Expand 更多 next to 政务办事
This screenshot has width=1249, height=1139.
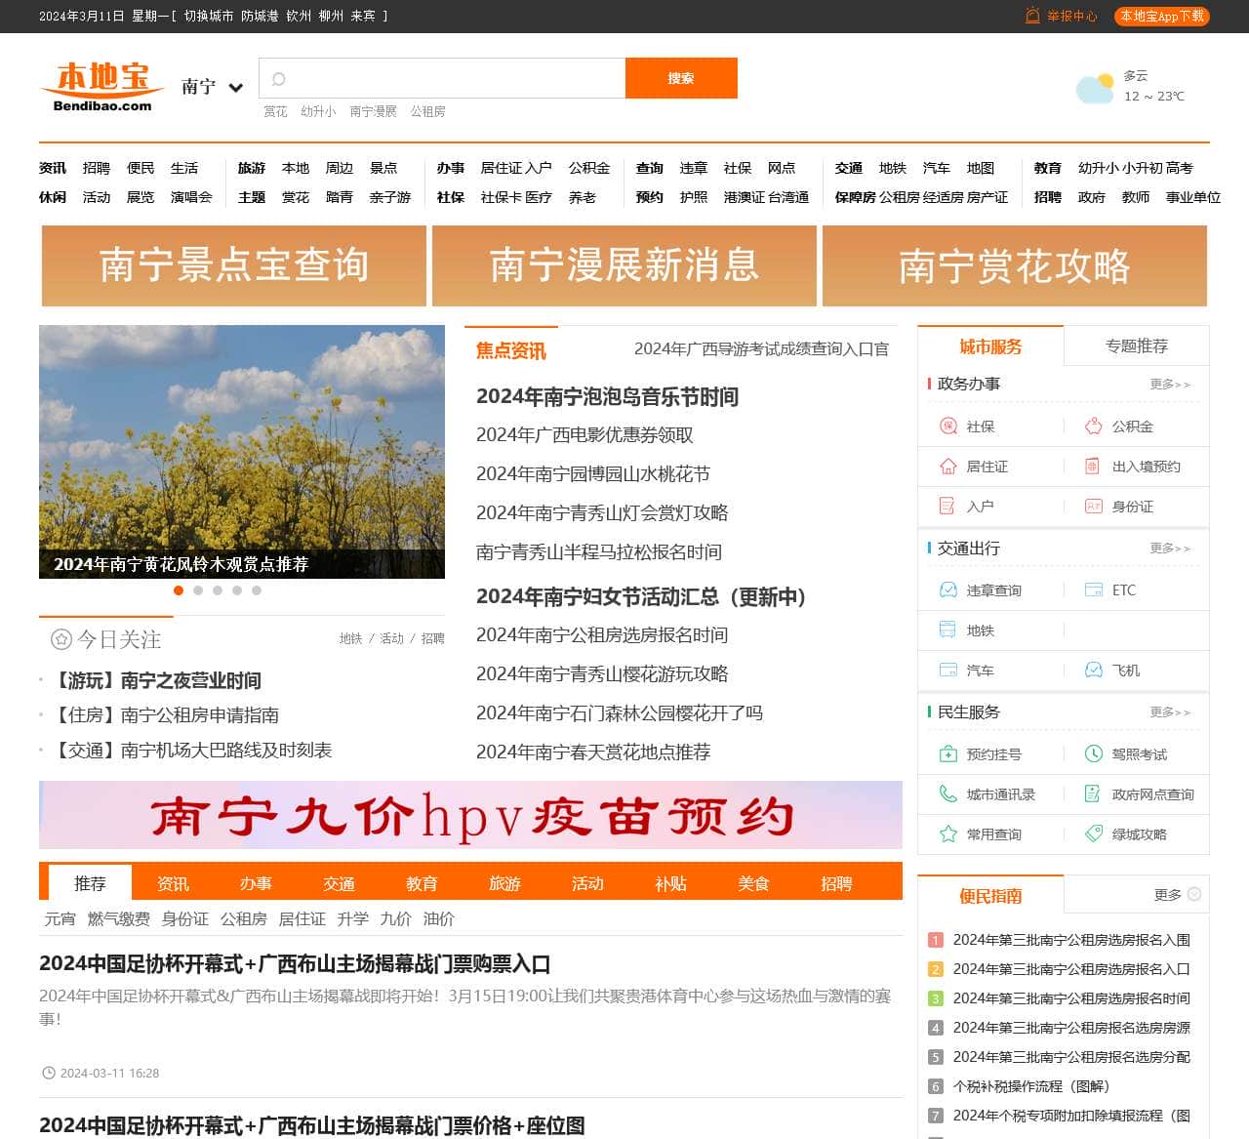coord(1169,385)
